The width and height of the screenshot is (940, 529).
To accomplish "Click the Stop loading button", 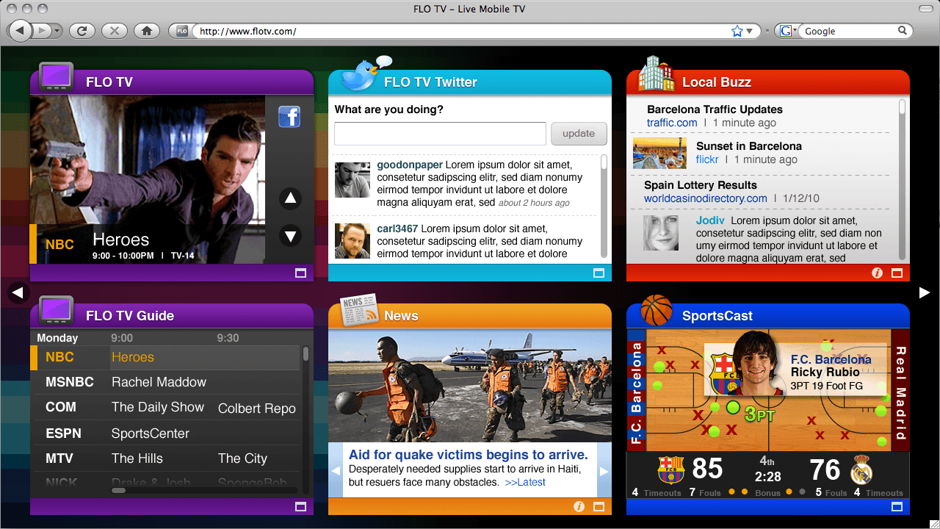I will [x=115, y=31].
